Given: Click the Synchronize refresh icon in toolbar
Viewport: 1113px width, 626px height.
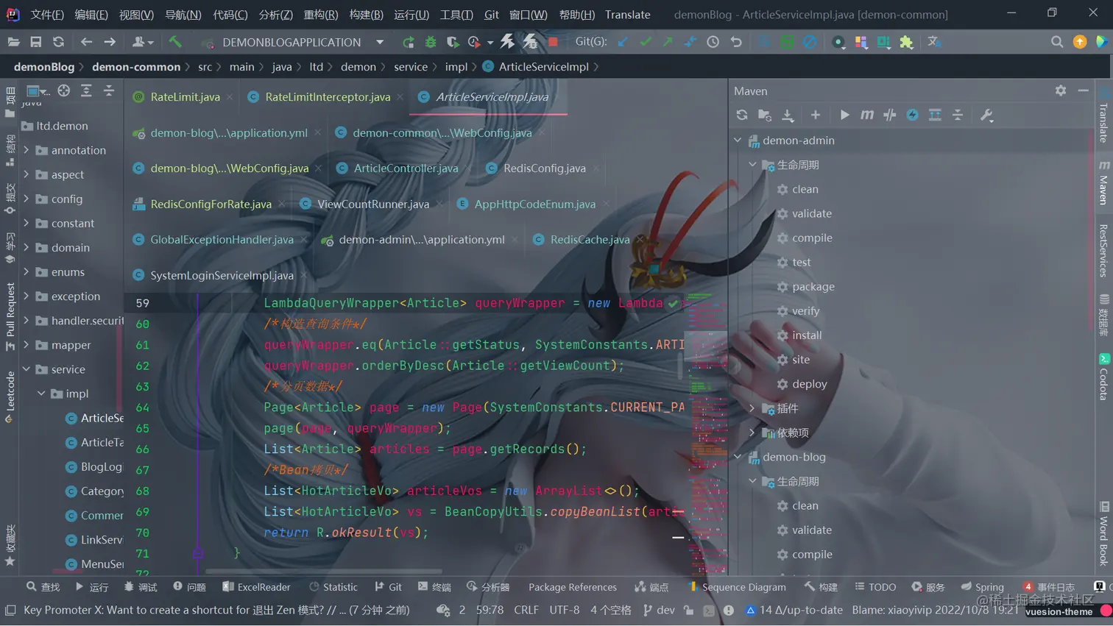Looking at the screenshot, I should point(58,42).
